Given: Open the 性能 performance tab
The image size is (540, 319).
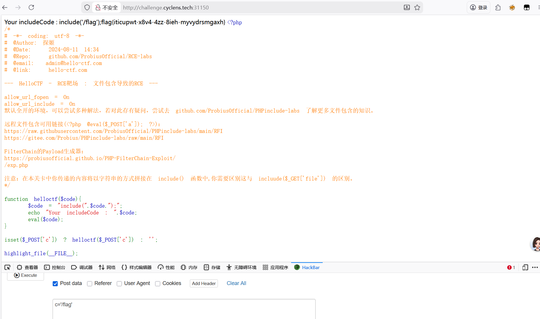Looking at the screenshot, I should click(166, 267).
